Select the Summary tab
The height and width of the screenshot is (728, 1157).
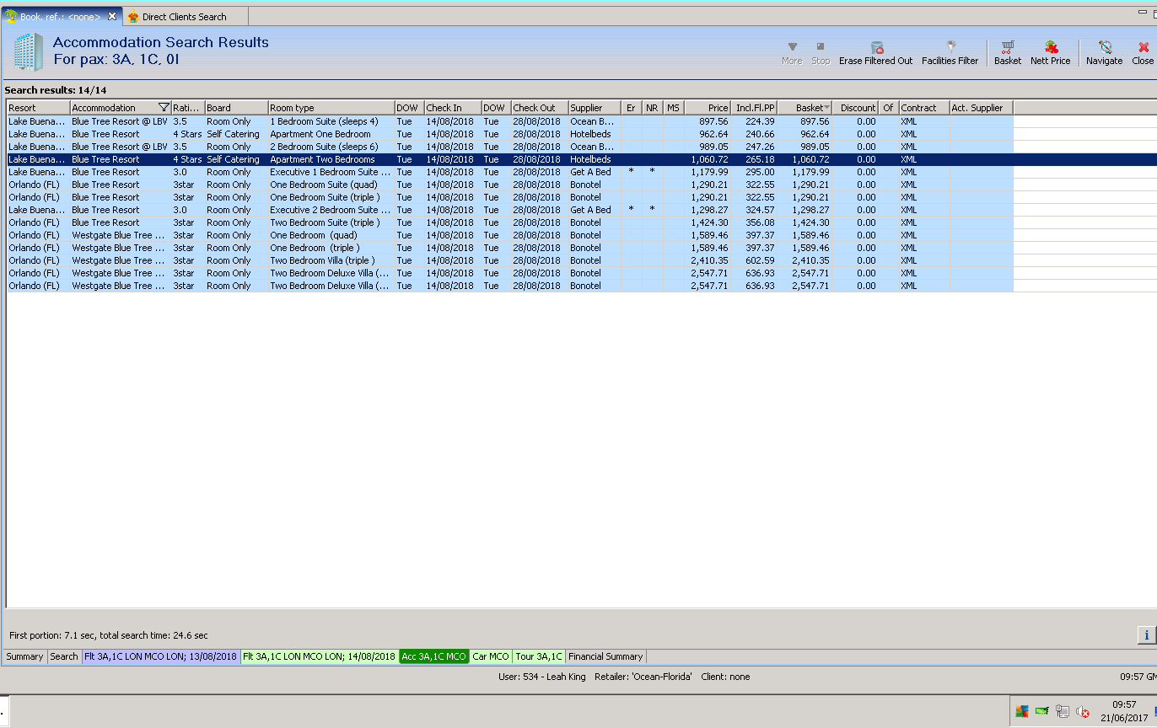(24, 656)
